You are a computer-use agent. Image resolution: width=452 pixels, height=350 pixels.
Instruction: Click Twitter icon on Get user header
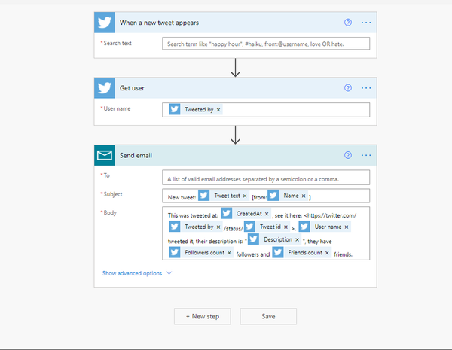click(105, 88)
